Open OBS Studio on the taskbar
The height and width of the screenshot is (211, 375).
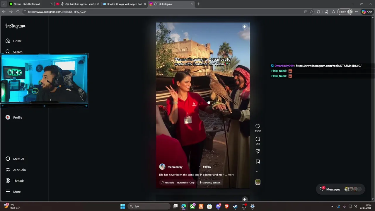(x=244, y=206)
